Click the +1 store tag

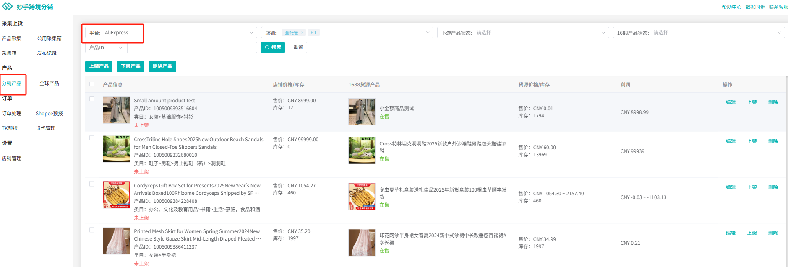pos(313,33)
